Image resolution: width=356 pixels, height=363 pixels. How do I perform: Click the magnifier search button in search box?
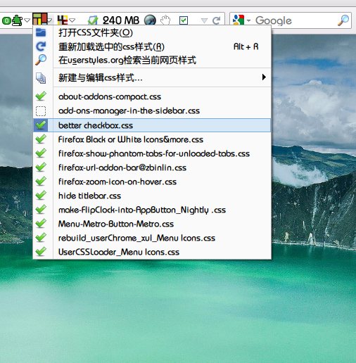click(343, 20)
